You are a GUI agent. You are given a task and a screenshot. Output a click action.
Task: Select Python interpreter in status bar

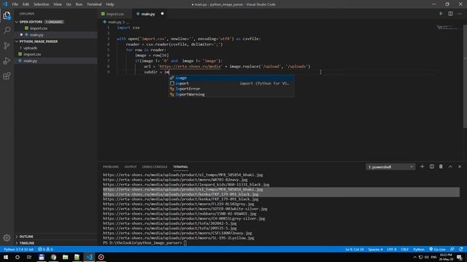click(x=18, y=249)
